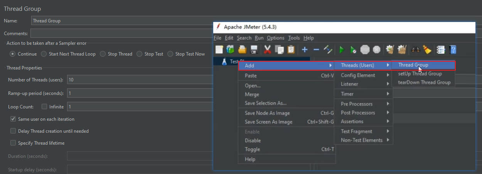Click the binoculars Search icon
Image resolution: width=482 pixels, height=174 pixels.
(x=416, y=50)
